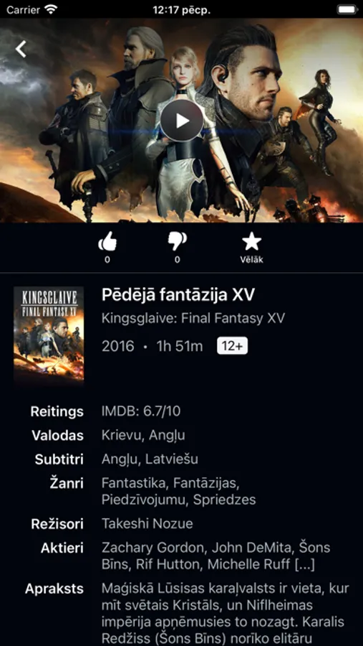Like the movie with thumbs up
Screen dimensions: 363x646
click(x=107, y=241)
